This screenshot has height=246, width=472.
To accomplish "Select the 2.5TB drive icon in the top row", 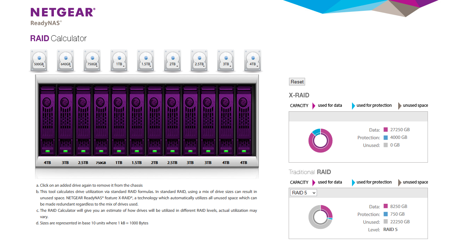I will coord(199,61).
